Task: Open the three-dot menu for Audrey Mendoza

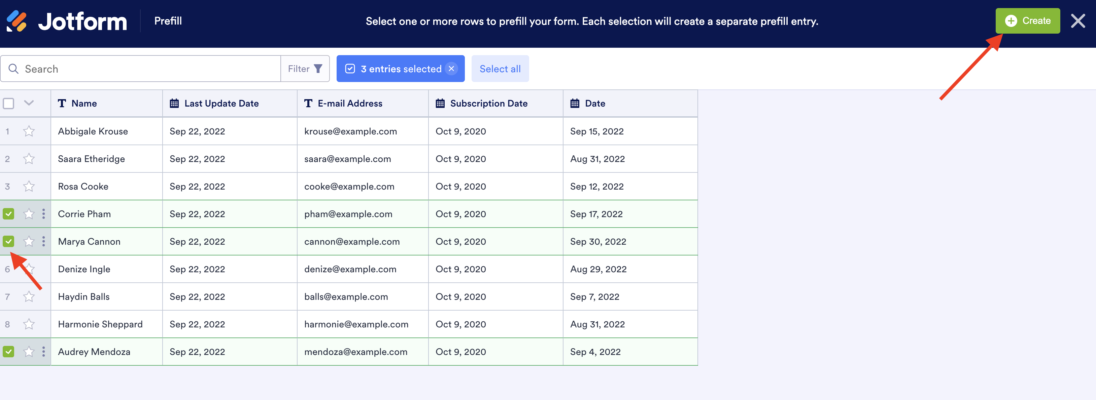Action: click(x=43, y=352)
